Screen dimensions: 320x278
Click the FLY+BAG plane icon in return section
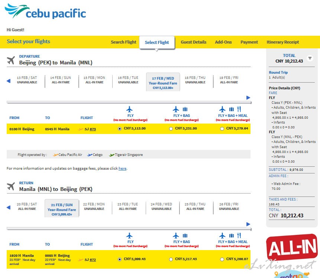[x=176, y=236]
